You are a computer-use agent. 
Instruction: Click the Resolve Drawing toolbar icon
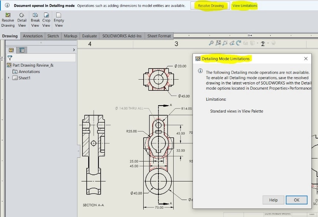click(x=8, y=18)
